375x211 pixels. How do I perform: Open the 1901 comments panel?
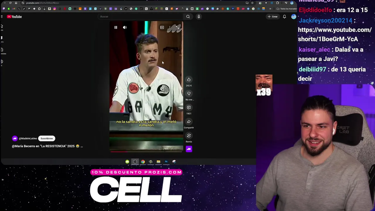189,108
